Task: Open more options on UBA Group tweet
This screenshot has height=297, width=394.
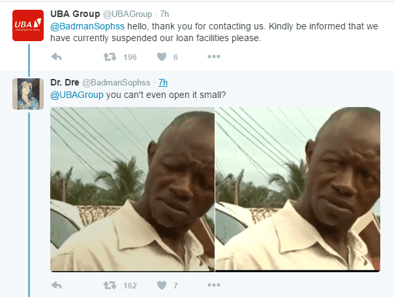Action: (x=214, y=57)
